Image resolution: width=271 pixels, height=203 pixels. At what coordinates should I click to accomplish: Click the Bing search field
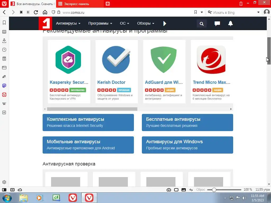point(233,12)
